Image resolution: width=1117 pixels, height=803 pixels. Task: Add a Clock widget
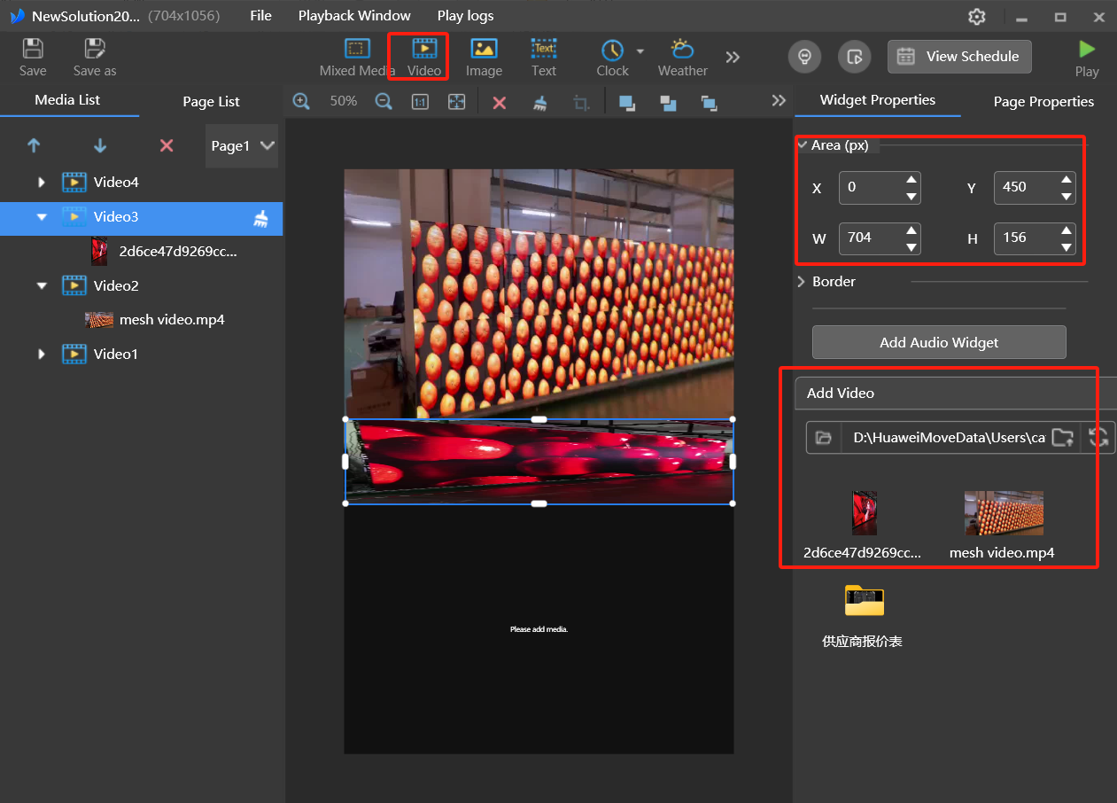tap(612, 57)
